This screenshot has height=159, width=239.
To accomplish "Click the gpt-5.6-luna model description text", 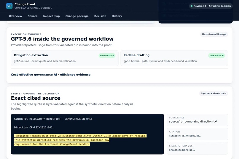I will (x=45, y=61).
